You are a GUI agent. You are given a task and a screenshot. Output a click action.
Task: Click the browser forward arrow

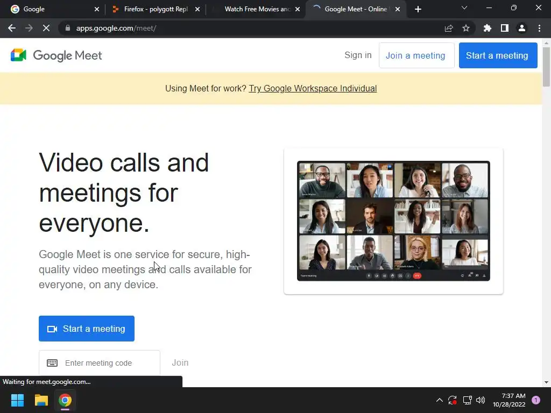(29, 28)
